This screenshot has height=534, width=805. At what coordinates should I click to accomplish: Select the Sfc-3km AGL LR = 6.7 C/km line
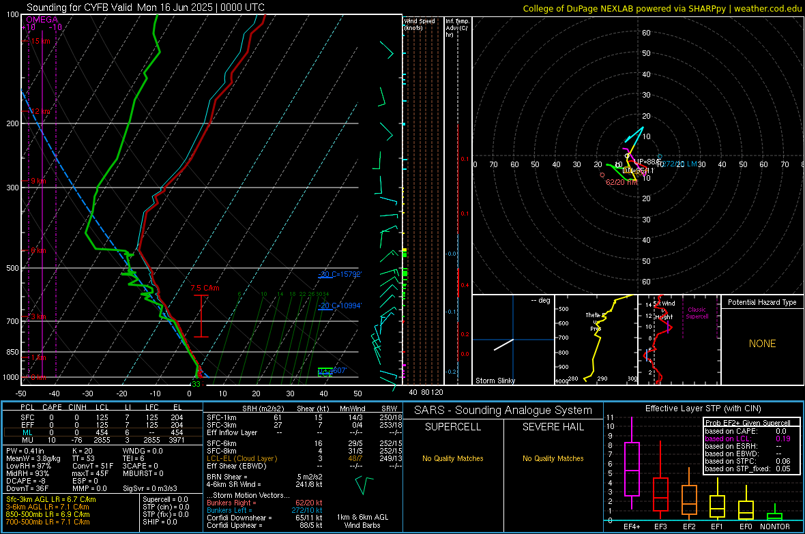(x=51, y=499)
